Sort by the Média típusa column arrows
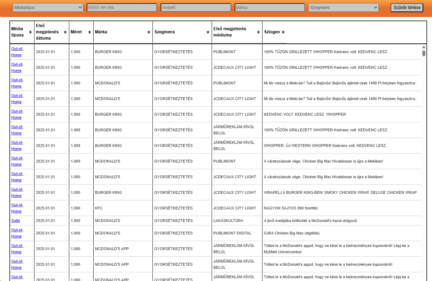The image size is (432, 281). tap(30, 32)
